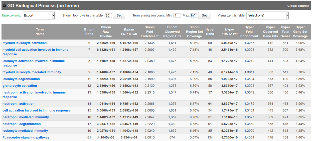The width and height of the screenshot is (313, 141).
Task: Sort by Binom Fold Enrichment column
Action: point(150,31)
